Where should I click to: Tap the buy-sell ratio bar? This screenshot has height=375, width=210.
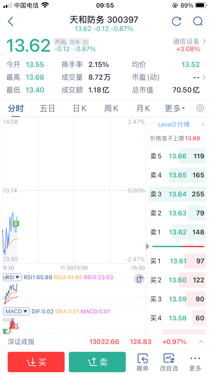pyautogui.click(x=178, y=246)
